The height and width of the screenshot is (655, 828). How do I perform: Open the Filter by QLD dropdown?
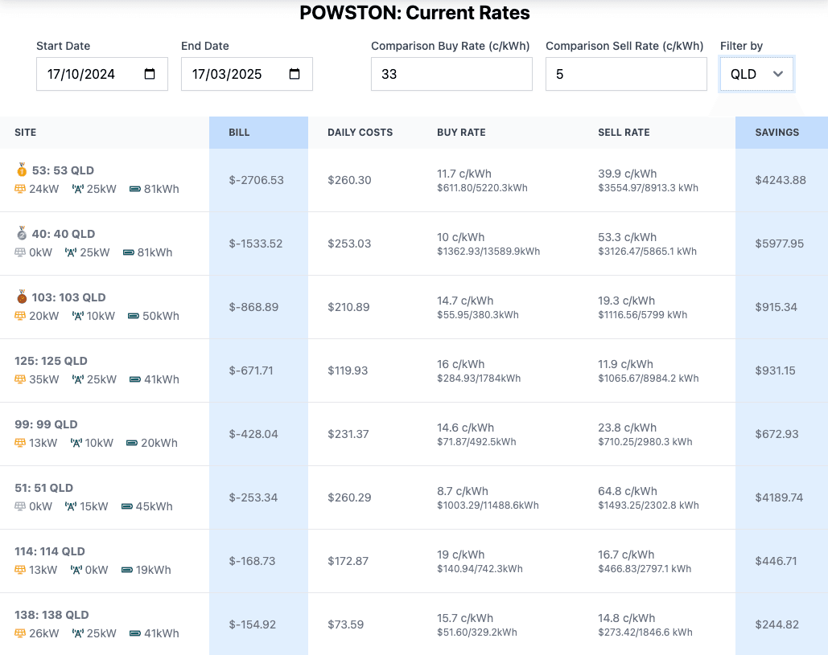click(x=756, y=74)
